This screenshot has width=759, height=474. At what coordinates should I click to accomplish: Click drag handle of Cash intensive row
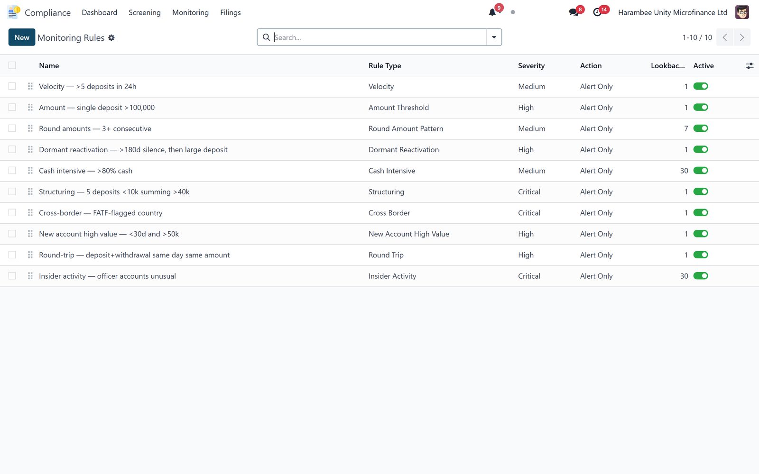tap(30, 171)
